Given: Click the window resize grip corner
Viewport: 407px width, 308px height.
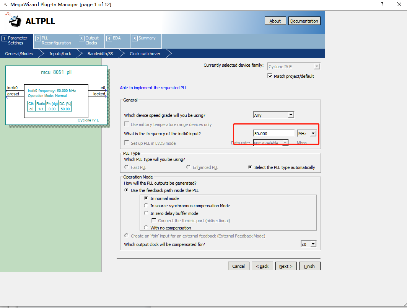Looking at the screenshot, I should coord(405,305).
